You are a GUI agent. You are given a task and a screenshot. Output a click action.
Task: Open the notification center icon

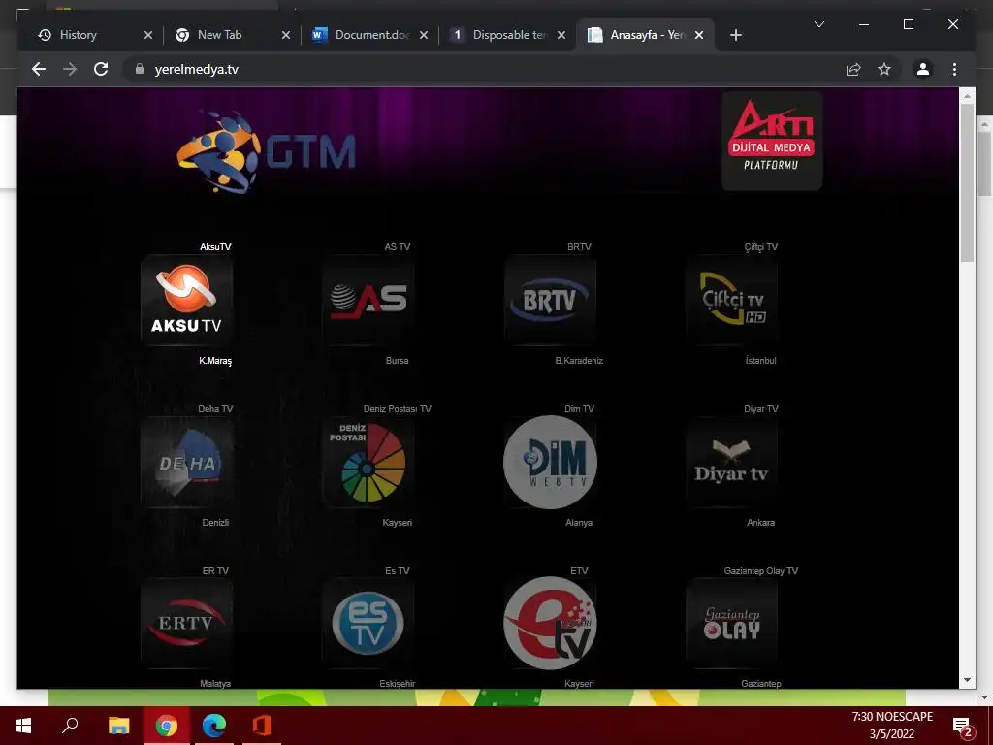point(963,726)
